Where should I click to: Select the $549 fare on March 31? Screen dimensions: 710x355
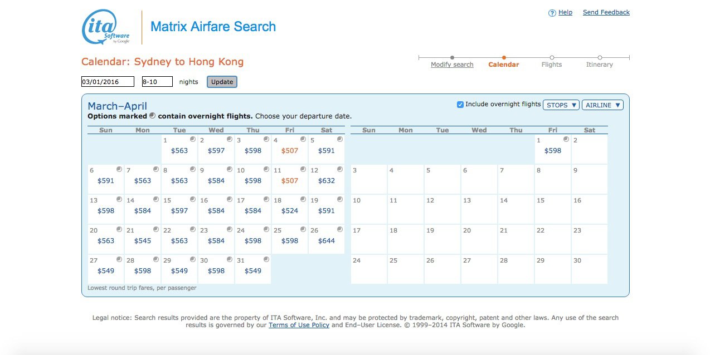tap(253, 271)
